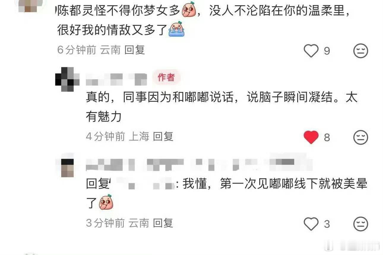Like the reply with 3 likes
Screen dimensions: 383x255
311,224
